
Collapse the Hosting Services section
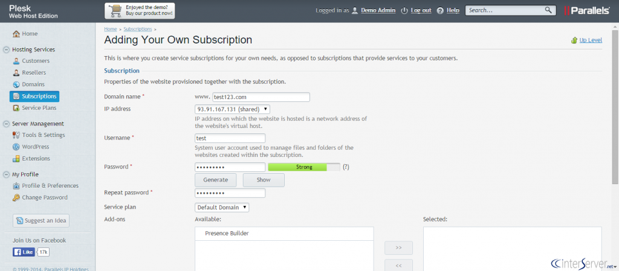coord(6,49)
